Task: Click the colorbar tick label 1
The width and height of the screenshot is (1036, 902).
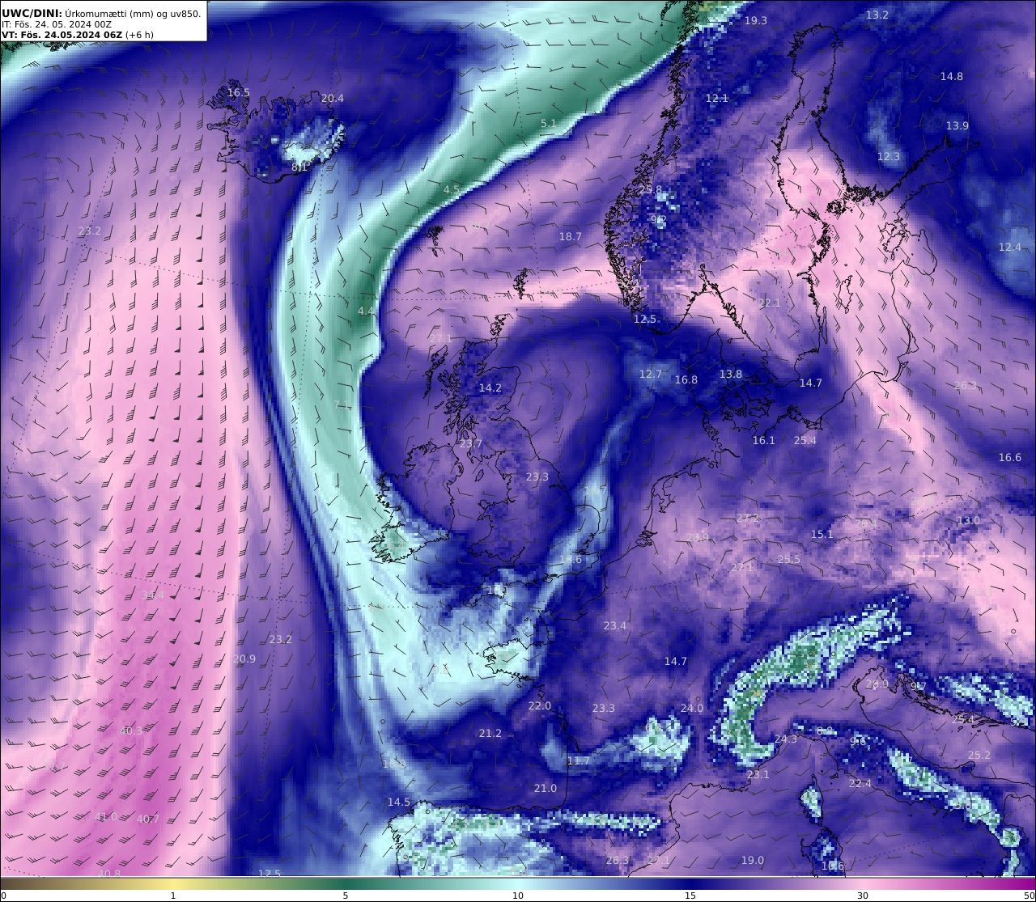Action: click(x=172, y=896)
